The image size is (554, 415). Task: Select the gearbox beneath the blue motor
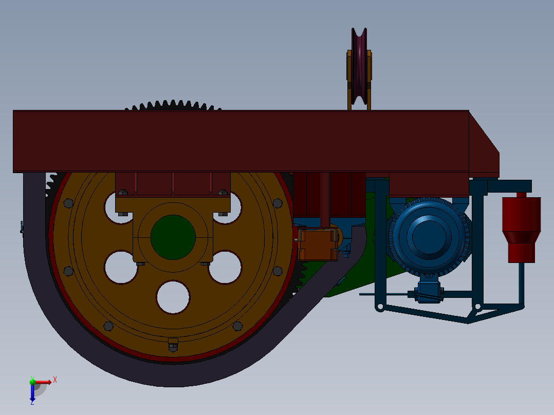pyautogui.click(x=429, y=292)
